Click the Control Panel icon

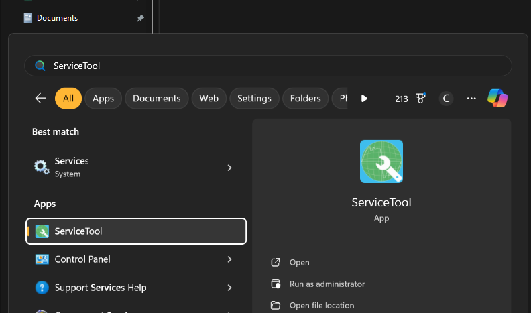click(42, 259)
